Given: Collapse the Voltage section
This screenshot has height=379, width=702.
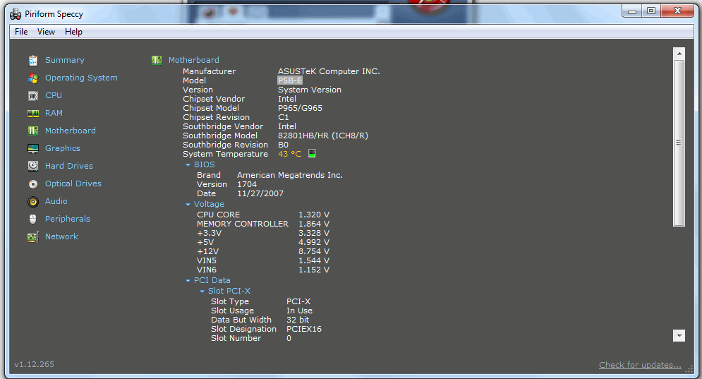Looking at the screenshot, I should pyautogui.click(x=188, y=204).
